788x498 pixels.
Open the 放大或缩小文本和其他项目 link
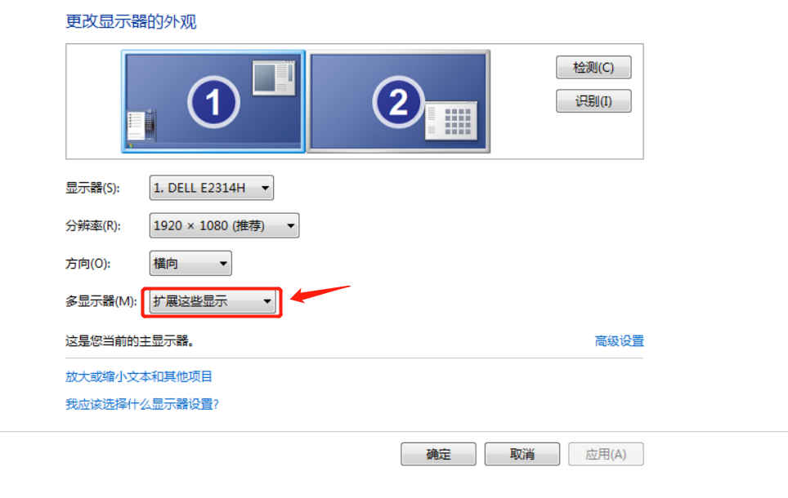point(139,376)
